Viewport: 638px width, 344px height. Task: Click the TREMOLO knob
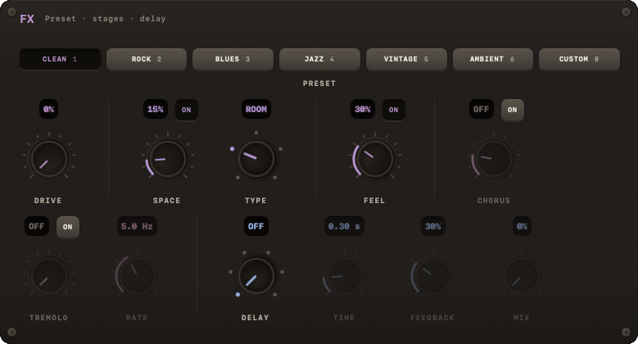coord(49,276)
